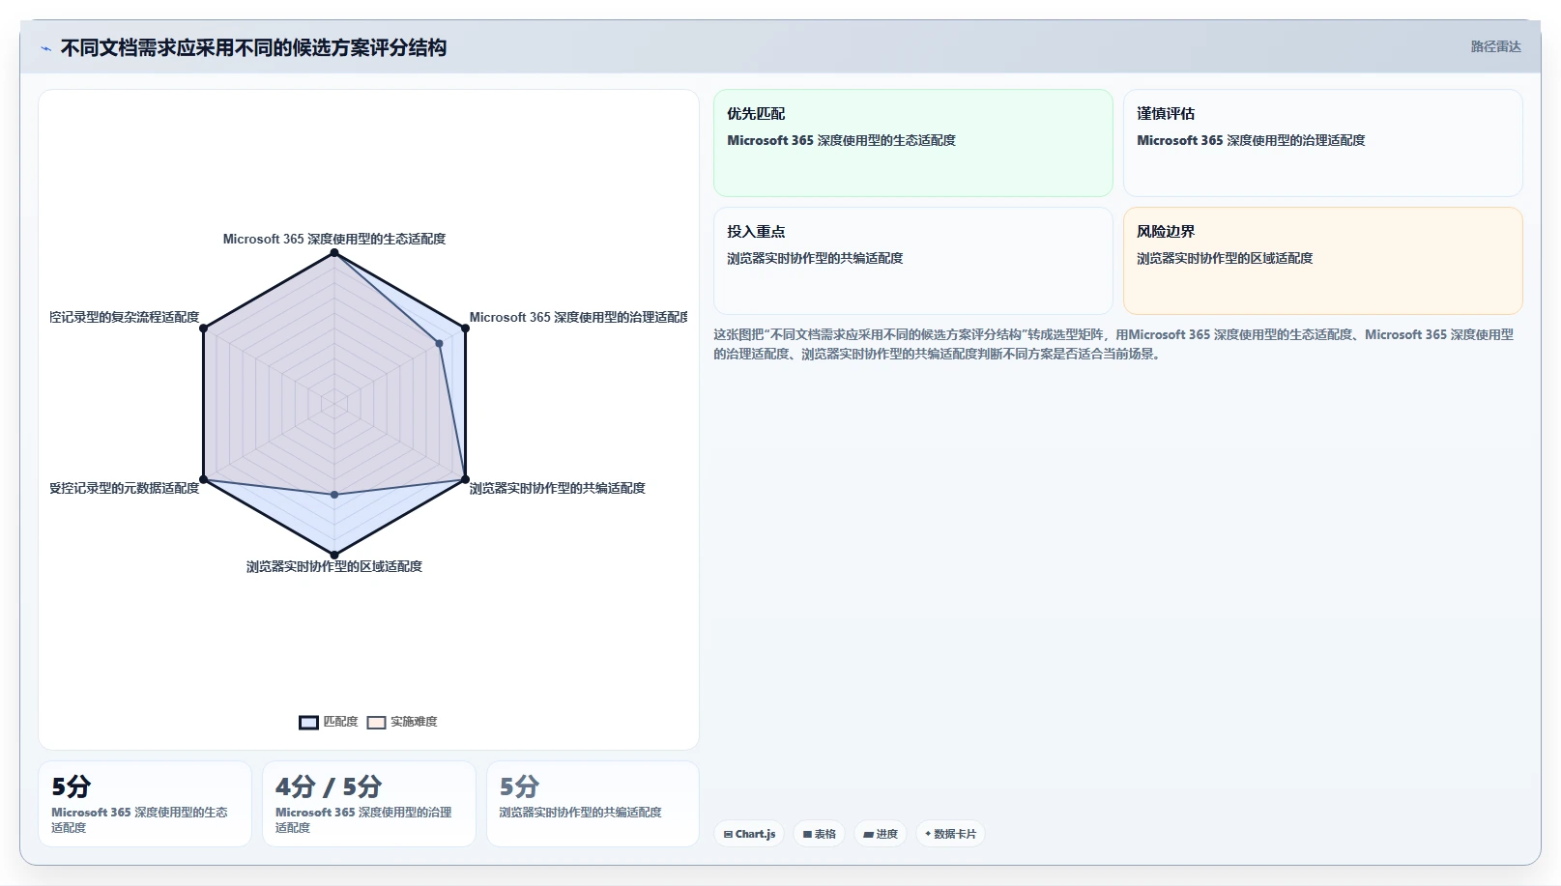The width and height of the screenshot is (1561, 886).
Task: Click the inner data point above 区域适配度
Action: [x=334, y=495]
